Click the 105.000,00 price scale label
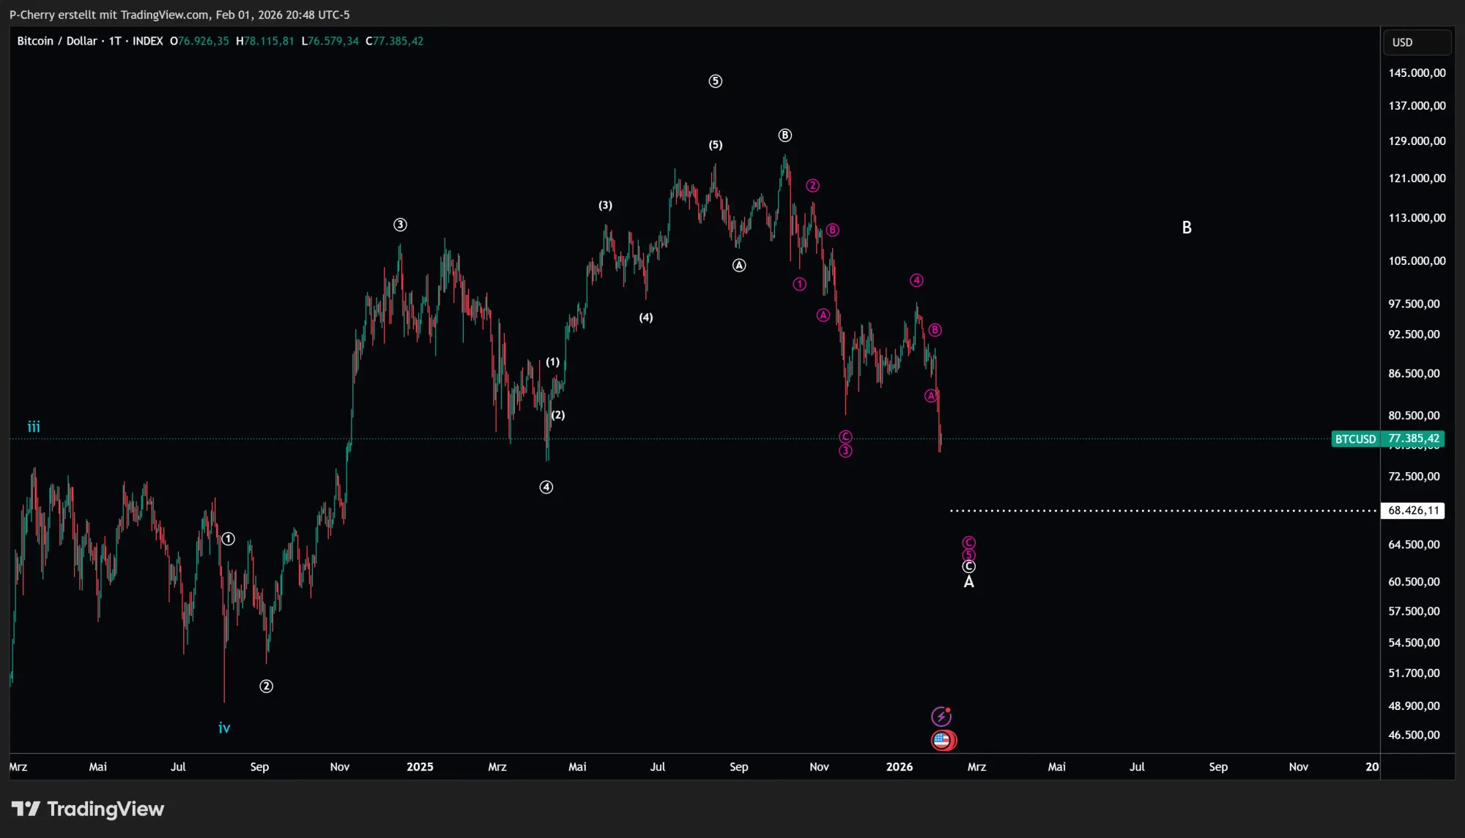 click(x=1417, y=261)
